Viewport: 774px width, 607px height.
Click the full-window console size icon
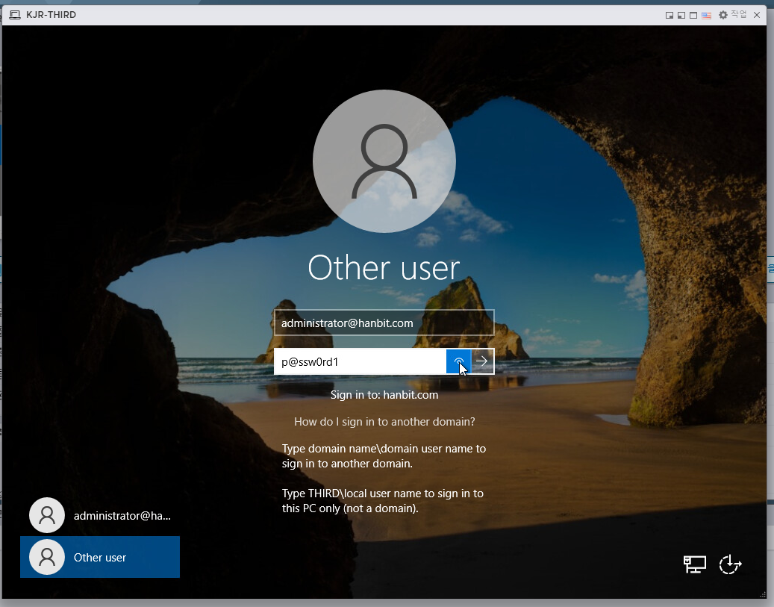[x=693, y=16]
